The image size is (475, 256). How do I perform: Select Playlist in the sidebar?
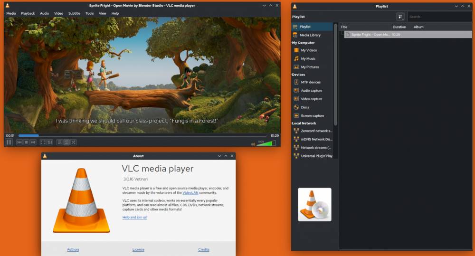[312, 27]
